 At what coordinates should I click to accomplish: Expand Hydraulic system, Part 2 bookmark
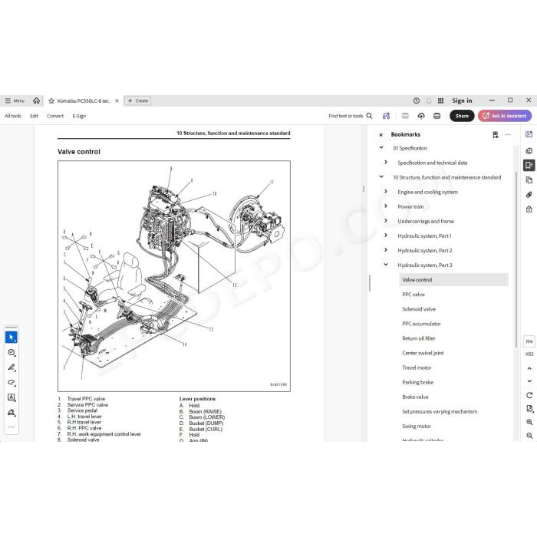point(386,250)
